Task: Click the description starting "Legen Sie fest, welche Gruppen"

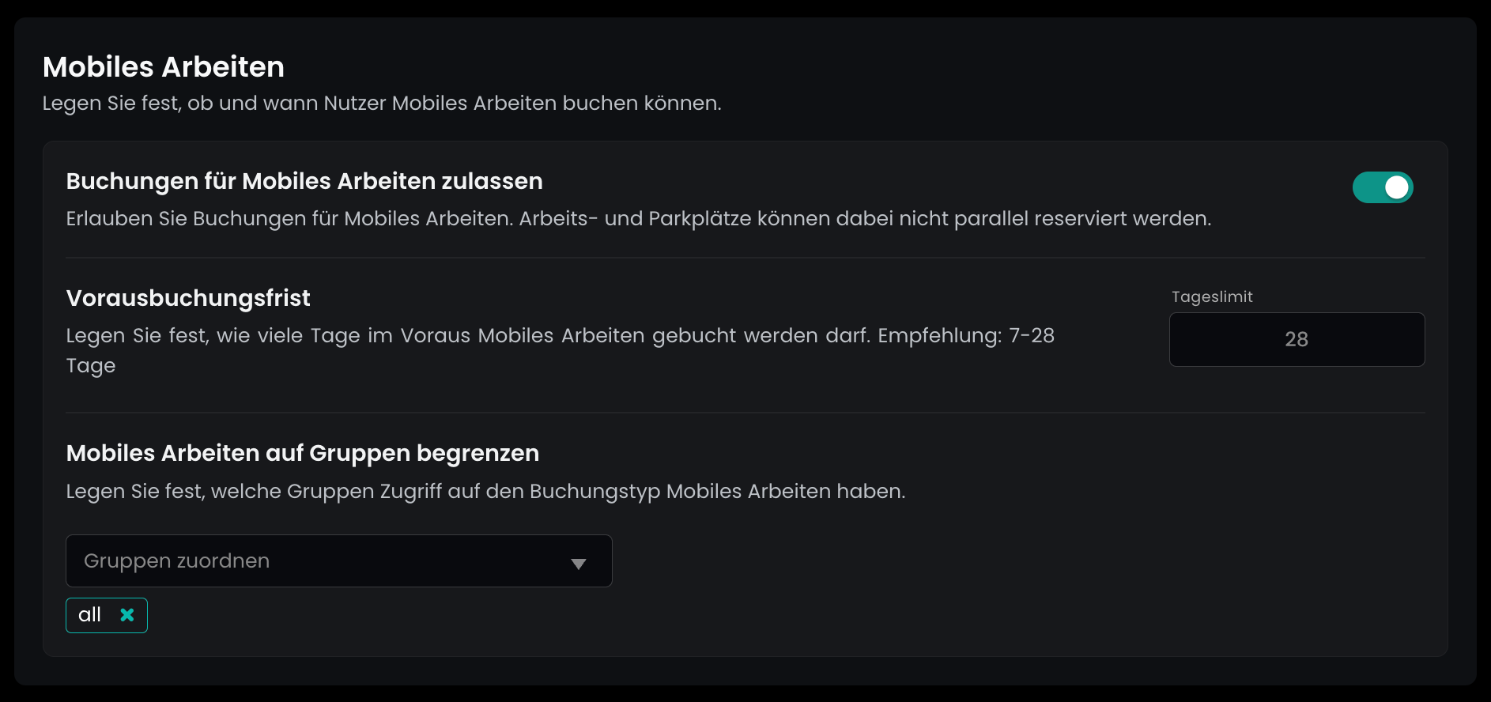Action: (x=485, y=492)
